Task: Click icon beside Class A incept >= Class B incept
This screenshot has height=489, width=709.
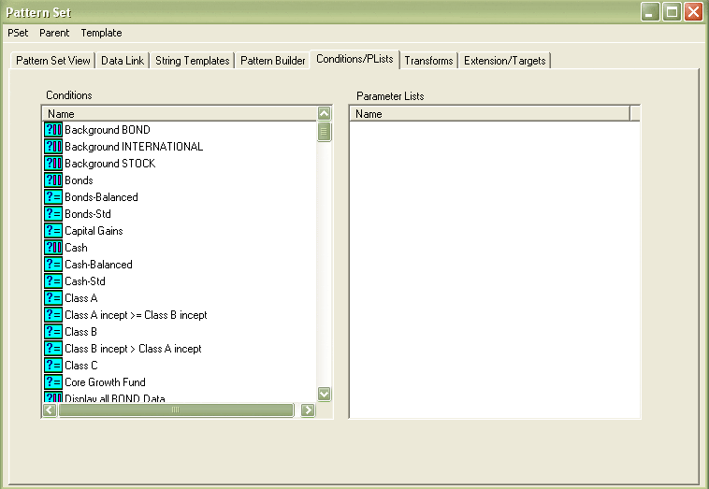Action: [53, 314]
